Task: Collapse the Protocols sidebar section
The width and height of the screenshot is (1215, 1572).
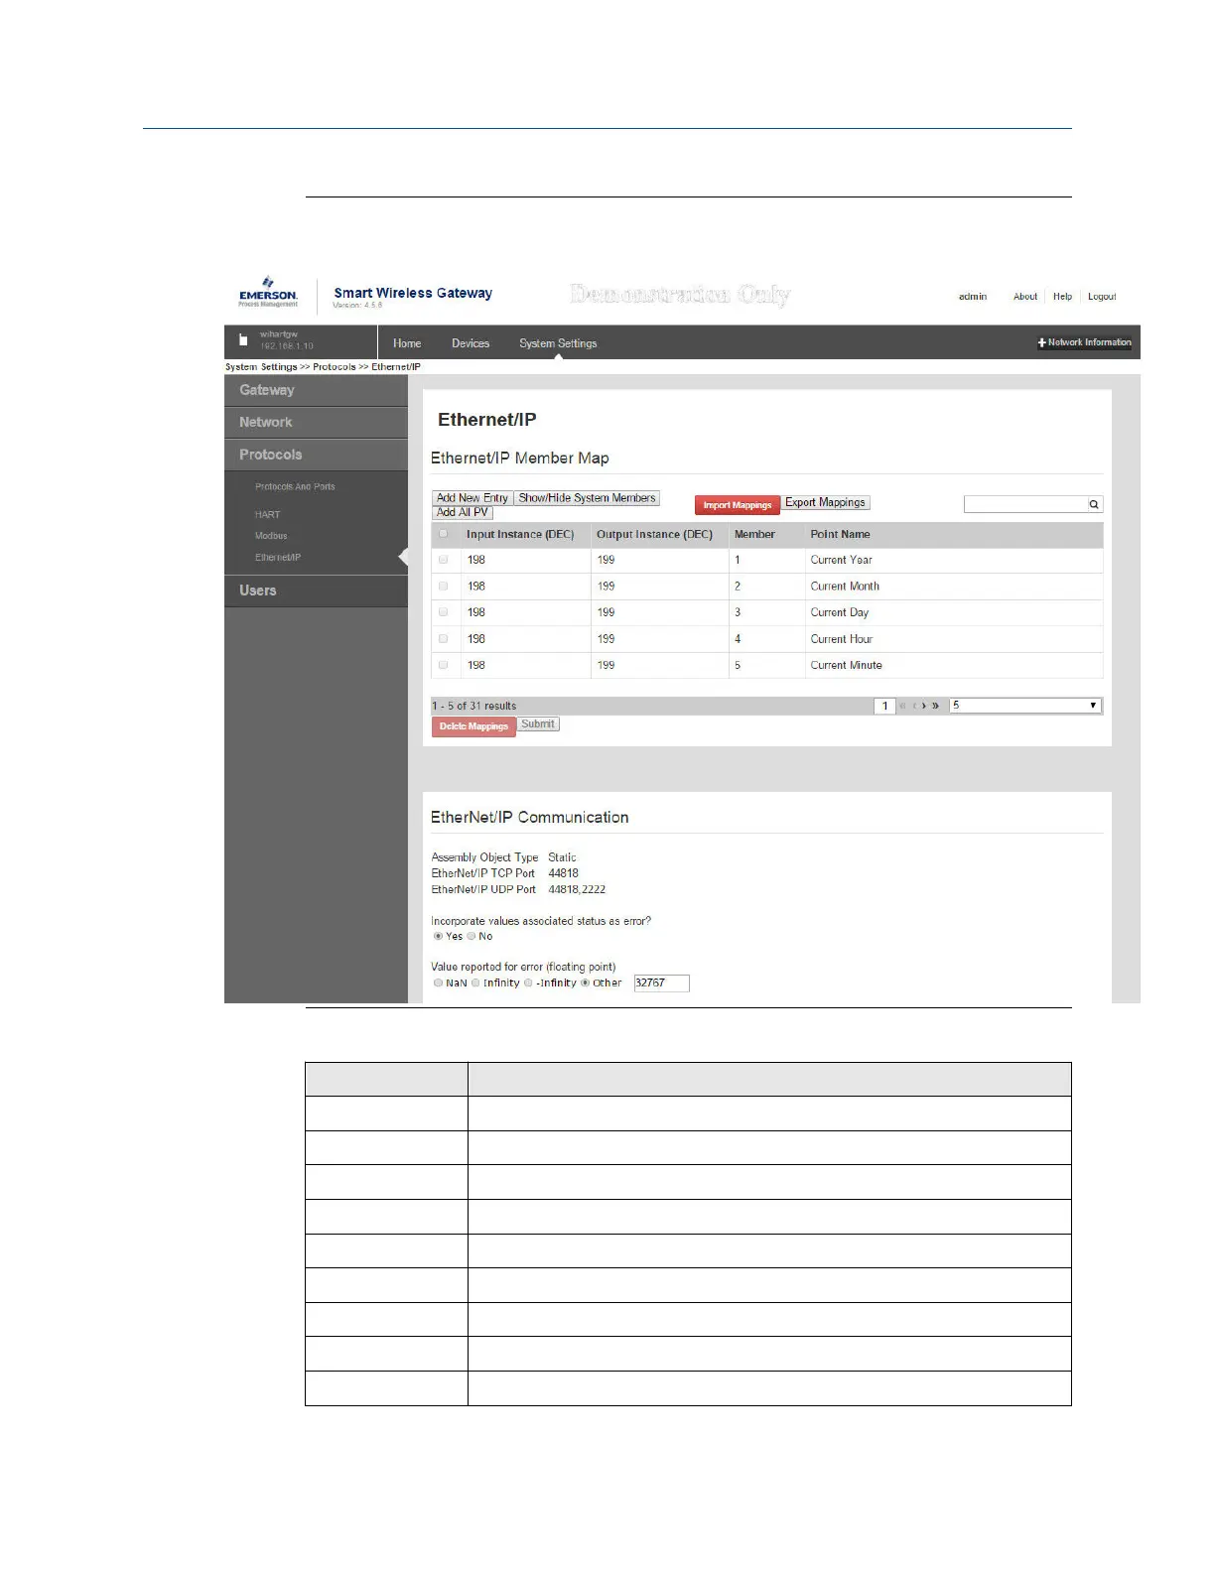Action: click(316, 455)
